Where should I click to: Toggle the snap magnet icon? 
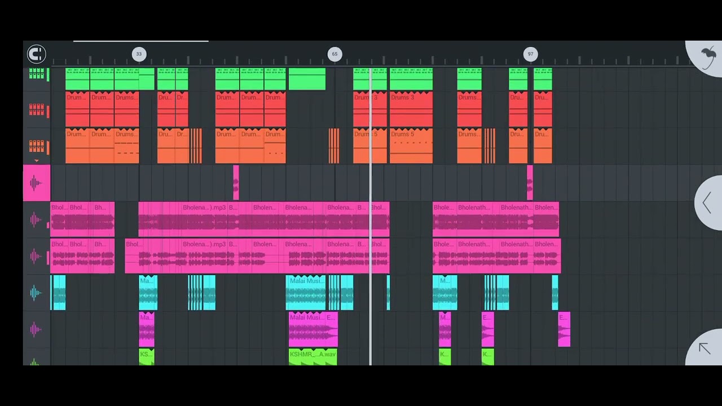click(x=36, y=54)
